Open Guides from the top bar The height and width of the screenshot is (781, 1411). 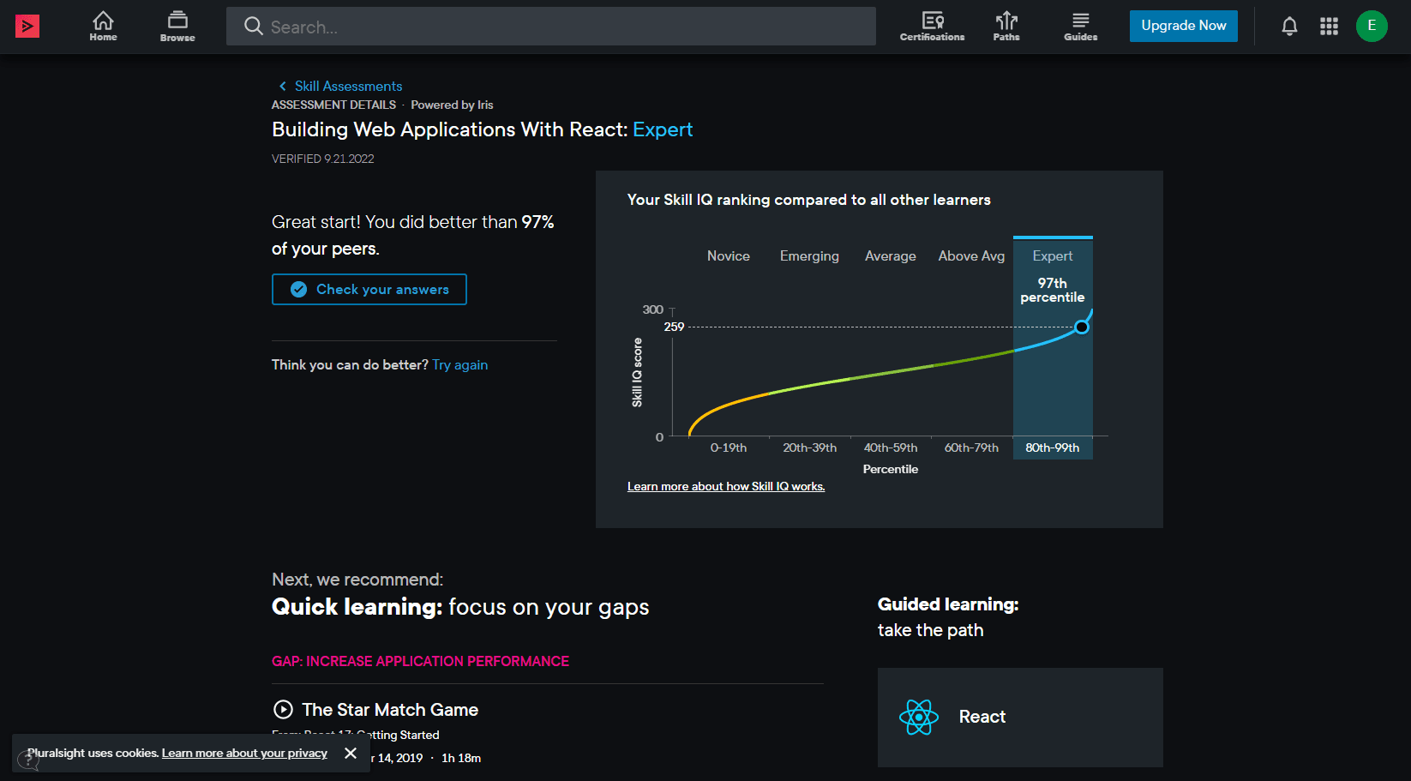pyautogui.click(x=1080, y=27)
